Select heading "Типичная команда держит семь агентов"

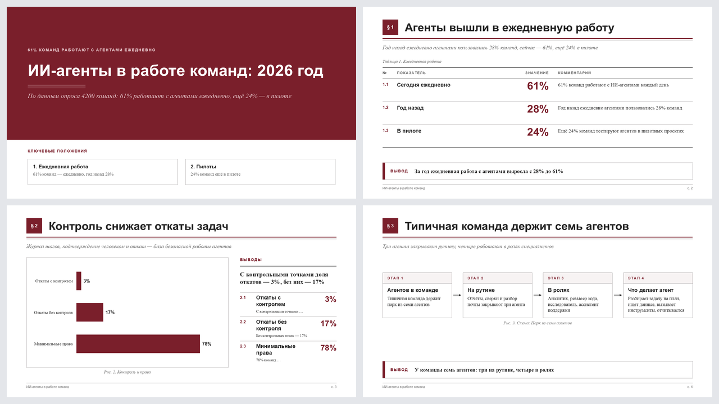517,227
